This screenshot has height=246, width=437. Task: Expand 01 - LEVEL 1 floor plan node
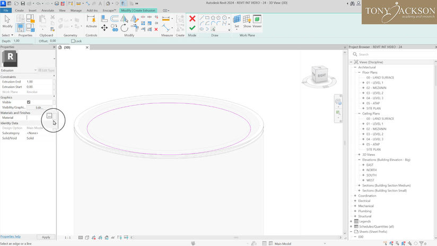coord(363,83)
